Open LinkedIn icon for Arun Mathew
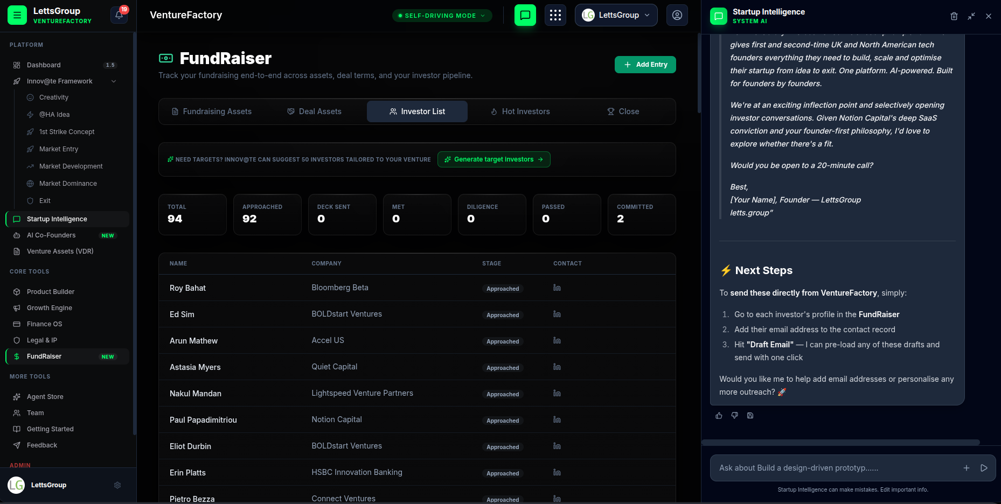 point(557,341)
